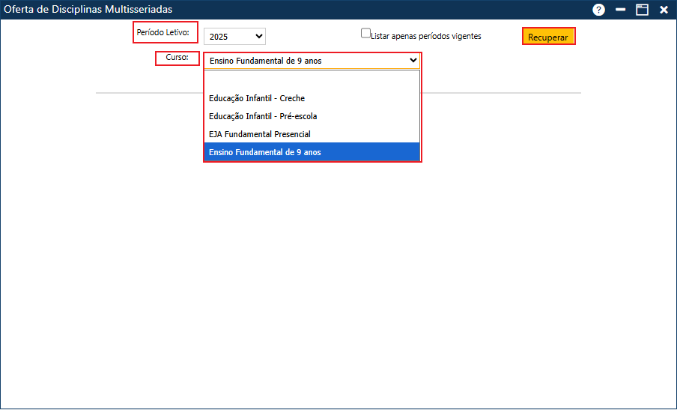Open the help question mark icon
This screenshot has height=410, width=677.
(598, 10)
